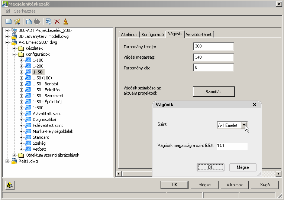
Task: Switch to the Általános tab
Action: point(129,35)
